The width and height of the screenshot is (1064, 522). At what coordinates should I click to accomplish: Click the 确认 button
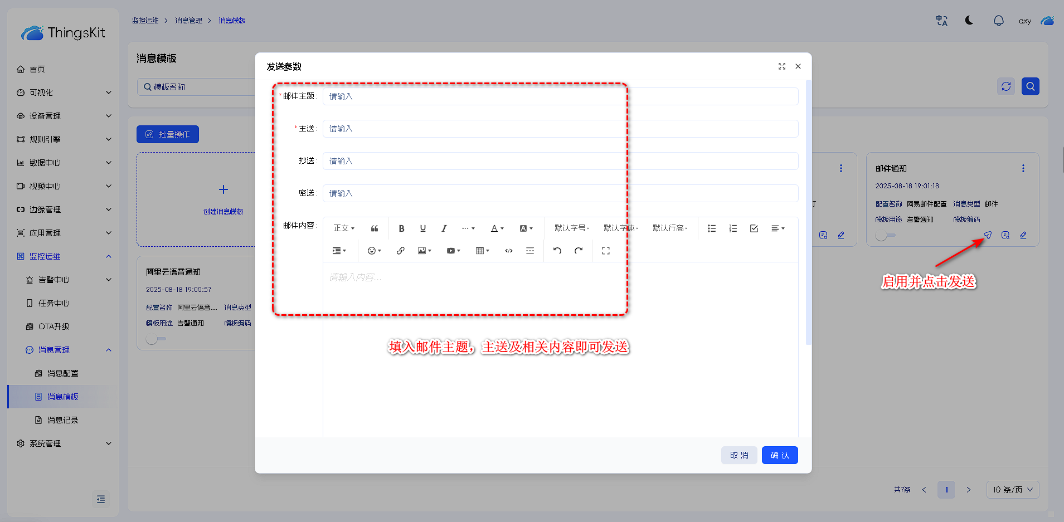point(779,455)
